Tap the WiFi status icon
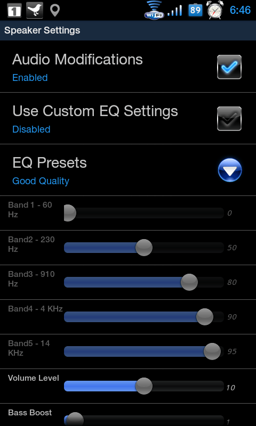 point(154,10)
